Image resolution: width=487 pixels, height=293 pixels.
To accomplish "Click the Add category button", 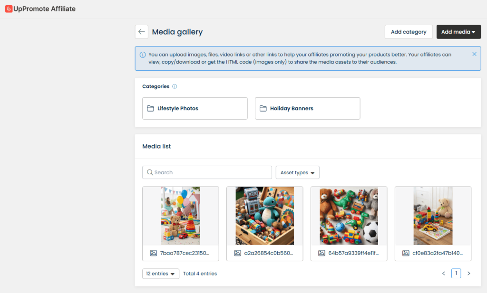I will point(408,31).
